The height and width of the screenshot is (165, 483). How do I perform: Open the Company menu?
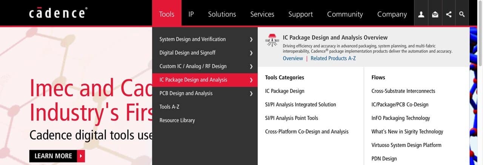tap(392, 14)
